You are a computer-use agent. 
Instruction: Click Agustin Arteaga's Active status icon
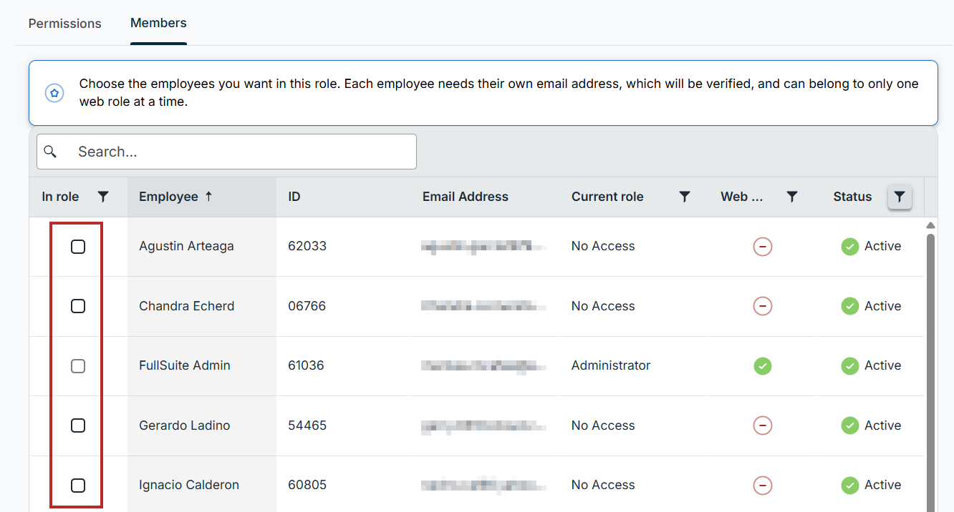[850, 247]
